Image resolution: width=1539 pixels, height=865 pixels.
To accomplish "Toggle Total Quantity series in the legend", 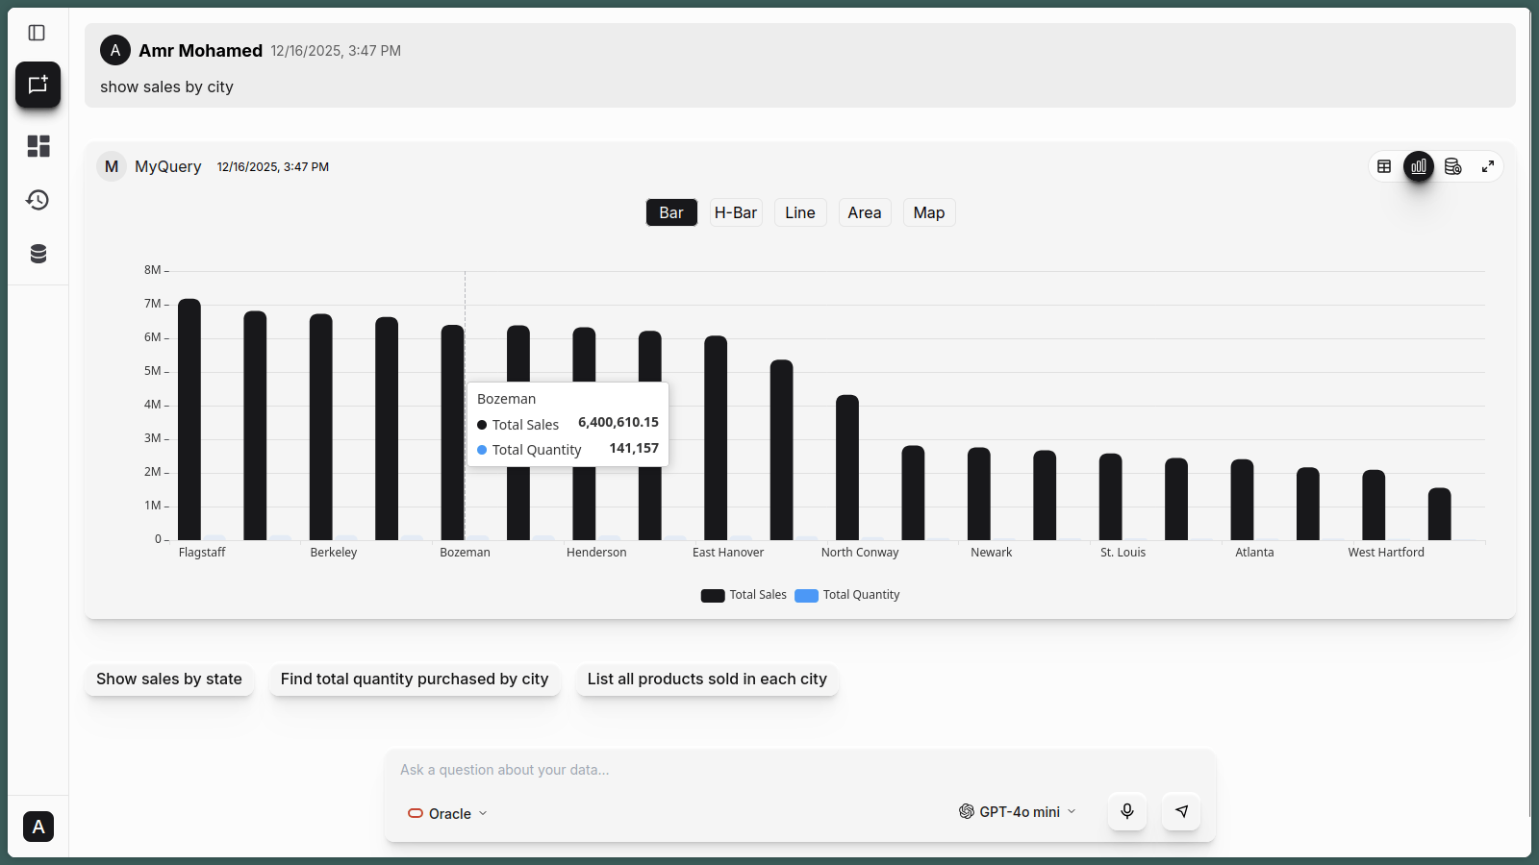I will coord(845,595).
